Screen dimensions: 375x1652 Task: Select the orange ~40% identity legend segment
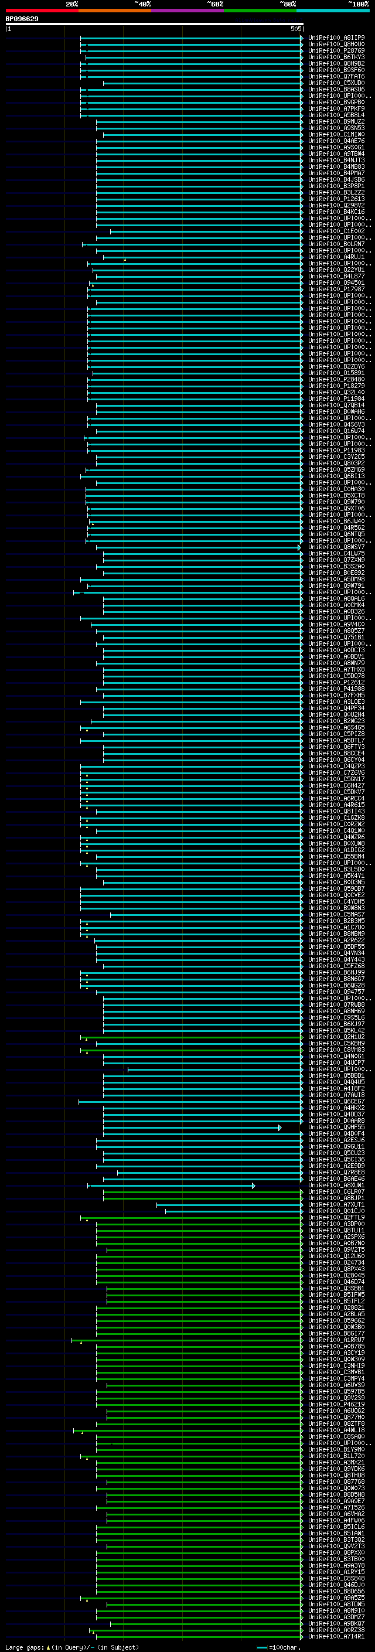coord(115,11)
